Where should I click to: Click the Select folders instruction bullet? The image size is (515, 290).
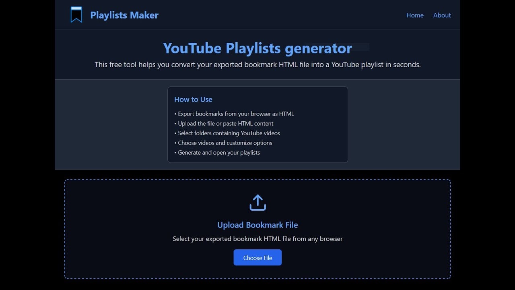click(227, 133)
